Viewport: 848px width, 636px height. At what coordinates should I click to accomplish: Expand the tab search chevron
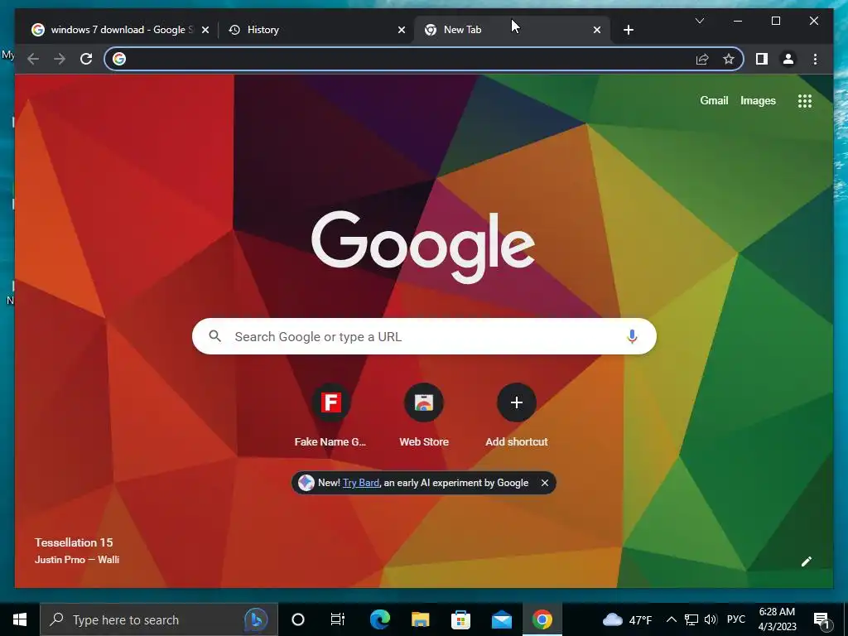(699, 21)
